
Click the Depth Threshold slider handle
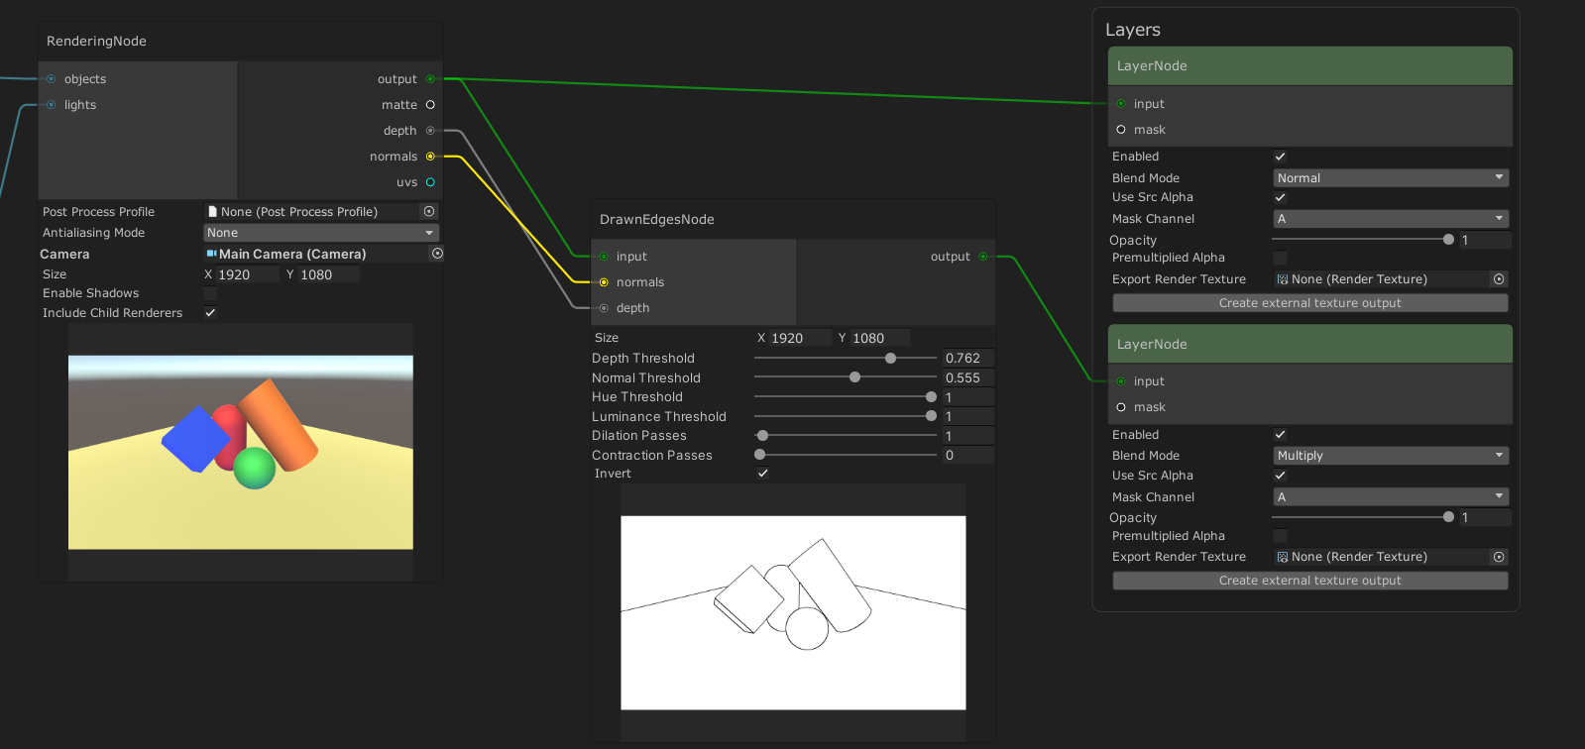pos(890,359)
